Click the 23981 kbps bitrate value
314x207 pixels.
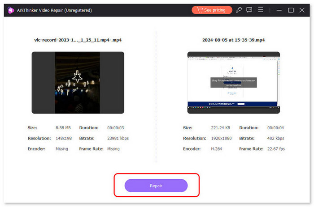point(118,138)
